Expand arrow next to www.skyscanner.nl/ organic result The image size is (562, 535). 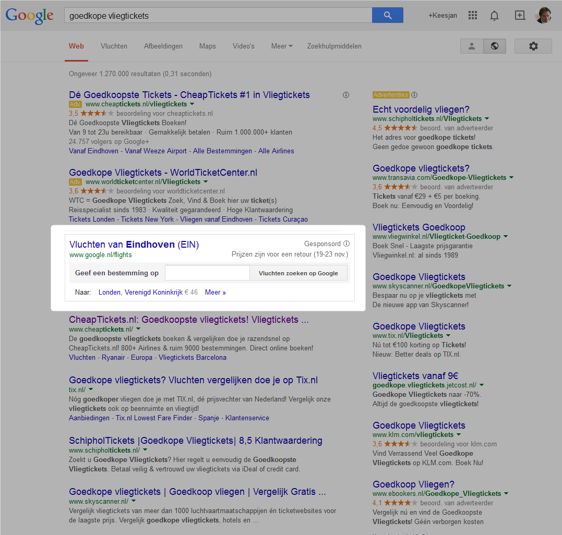tap(134, 501)
